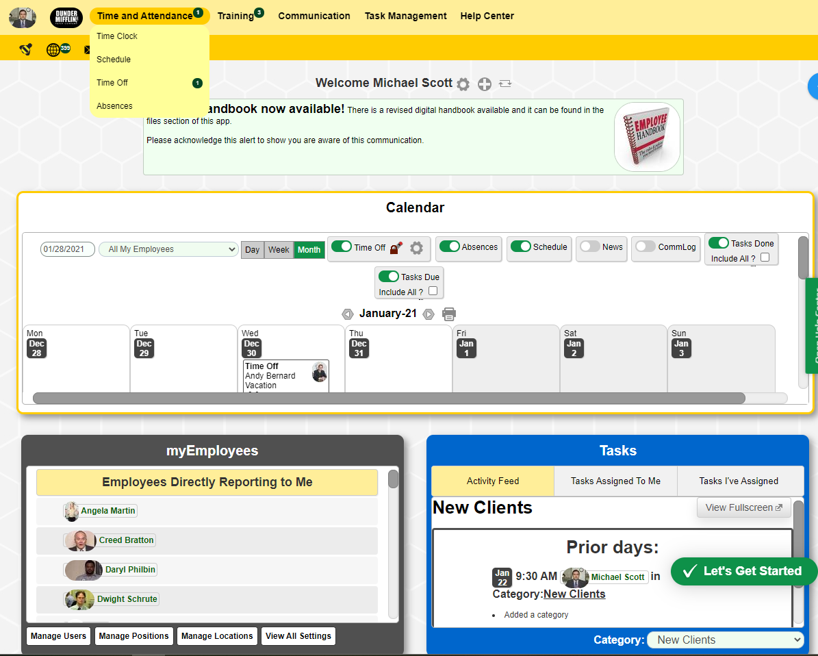This screenshot has height=656, width=818.
Task: Click the plus icon next to welcome heading
Action: (x=485, y=84)
